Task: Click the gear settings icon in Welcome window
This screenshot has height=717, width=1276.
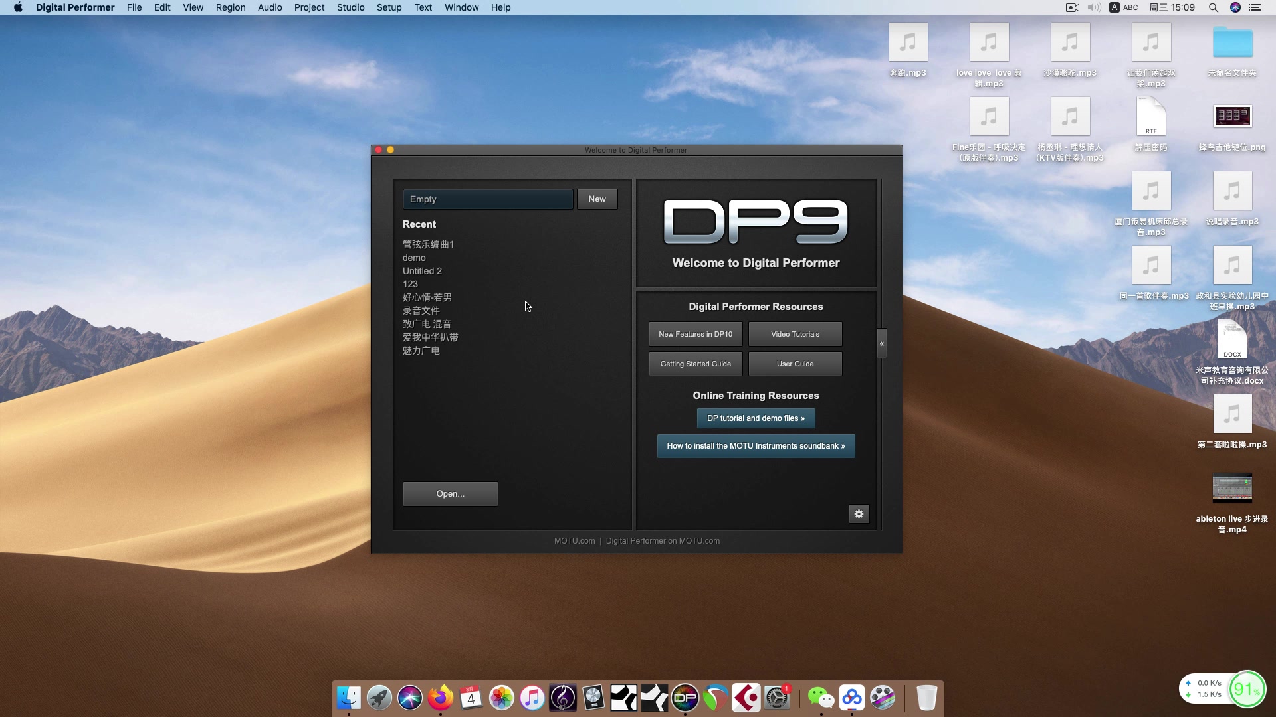Action: [x=859, y=514]
